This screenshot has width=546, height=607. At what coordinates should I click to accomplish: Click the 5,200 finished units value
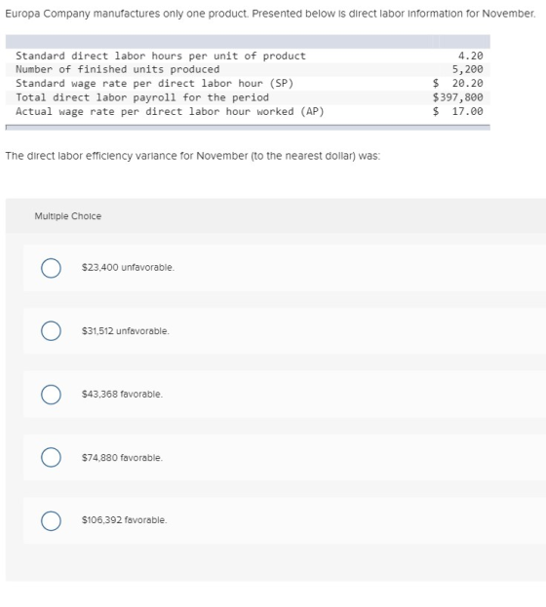point(467,69)
